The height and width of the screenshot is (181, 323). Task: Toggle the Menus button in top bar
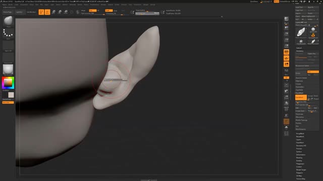277,2
